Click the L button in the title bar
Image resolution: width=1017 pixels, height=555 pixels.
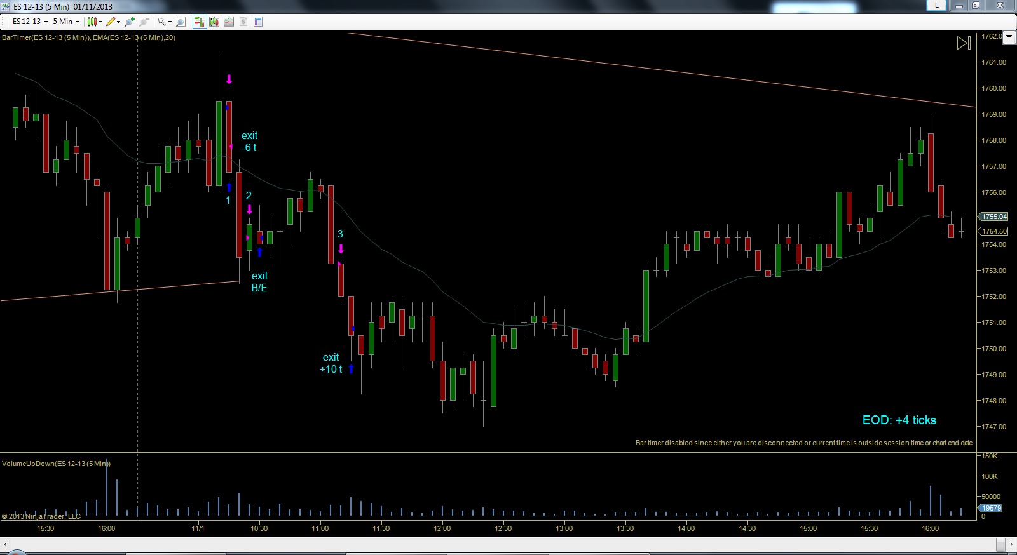[936, 5]
